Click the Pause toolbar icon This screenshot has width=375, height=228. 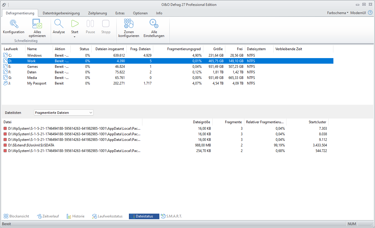point(90,24)
